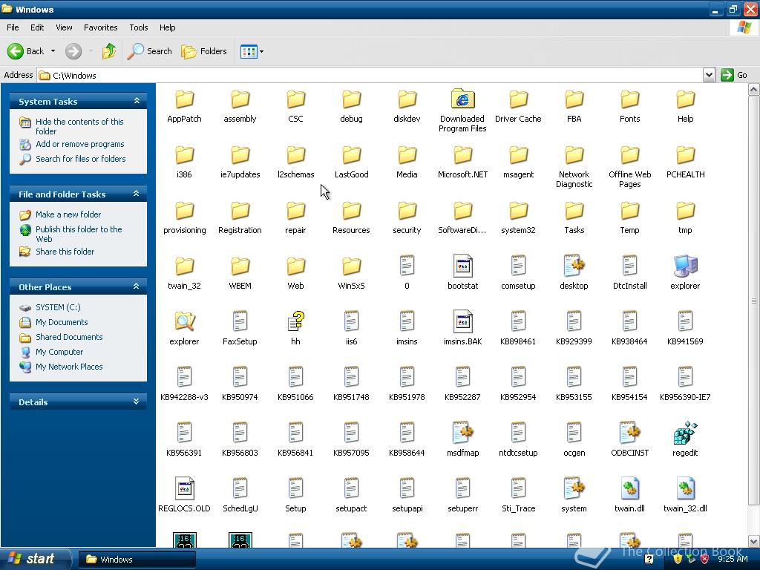Open the View menu
This screenshot has height=570, width=760.
[x=64, y=27]
